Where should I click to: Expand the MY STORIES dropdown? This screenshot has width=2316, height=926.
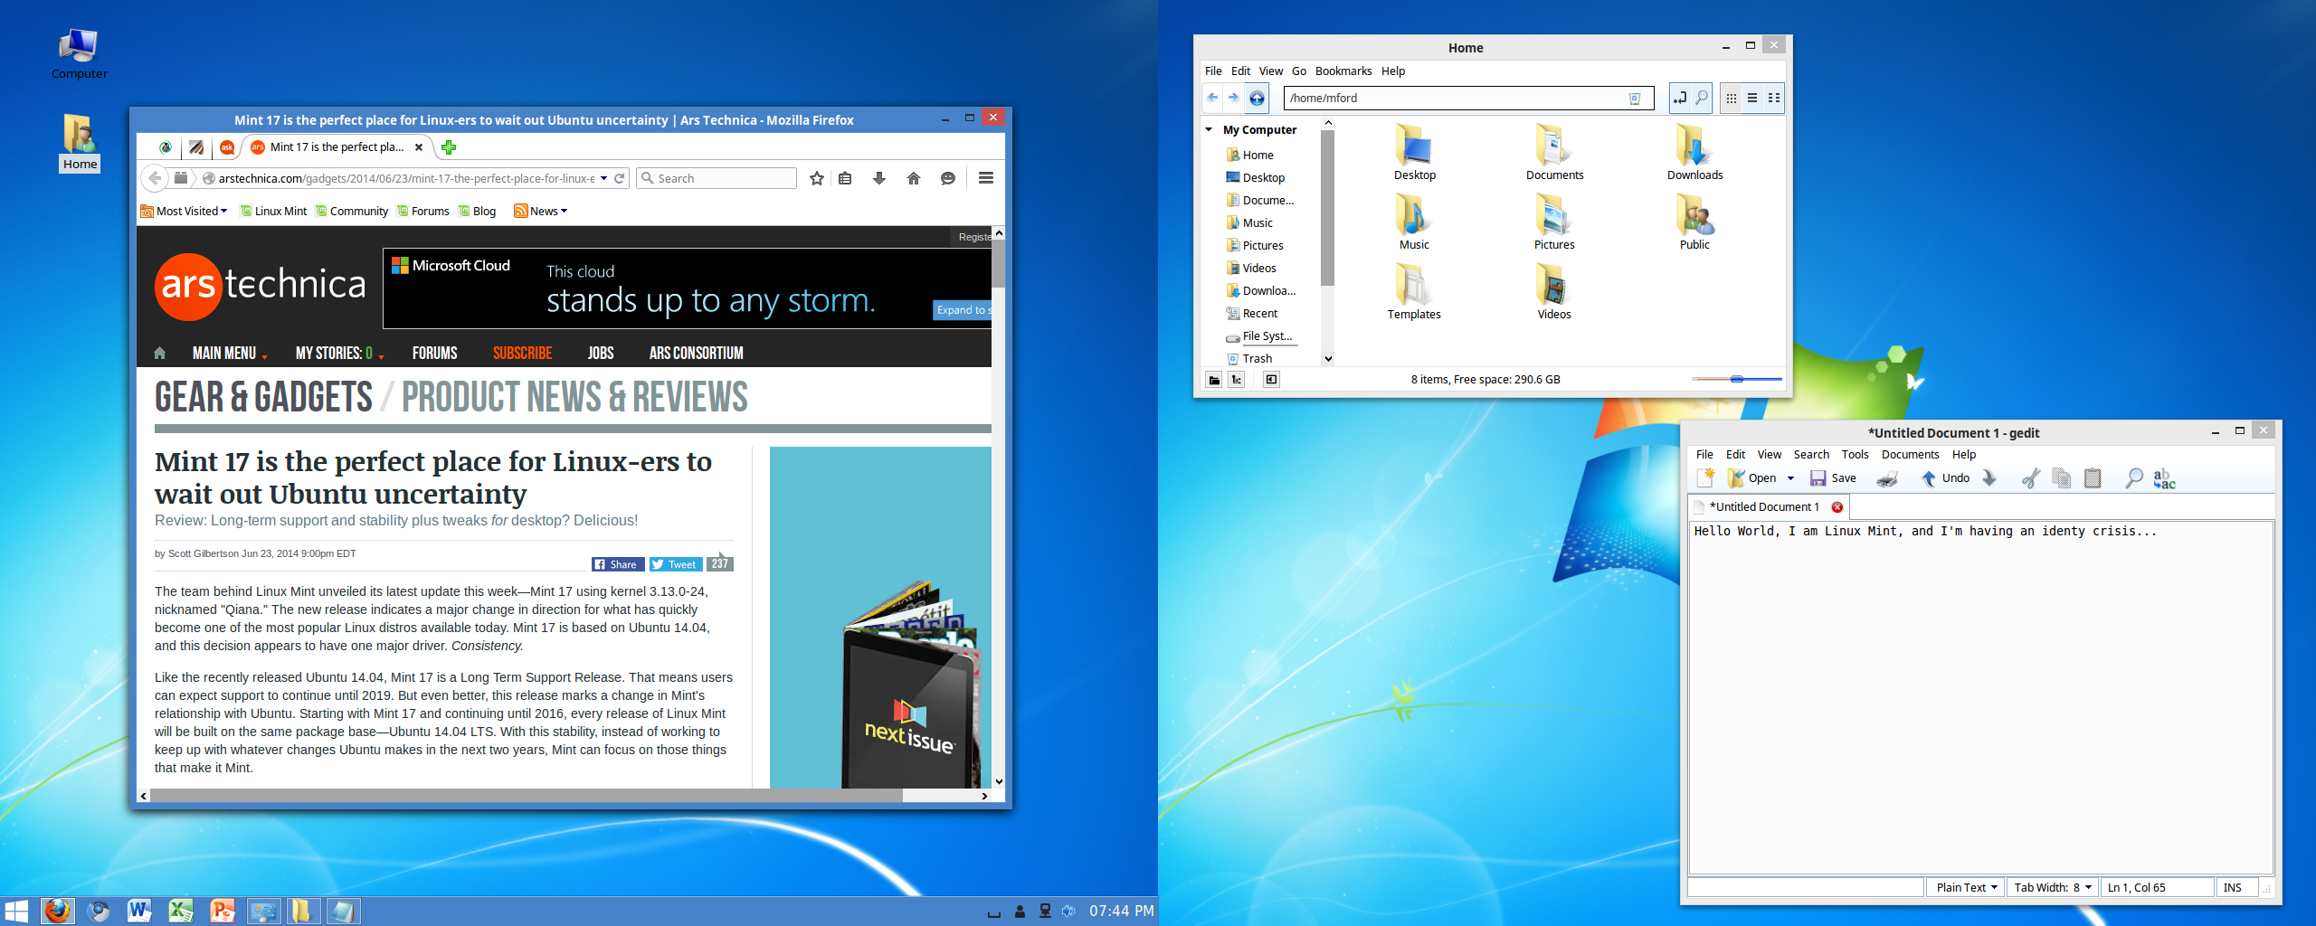(339, 354)
